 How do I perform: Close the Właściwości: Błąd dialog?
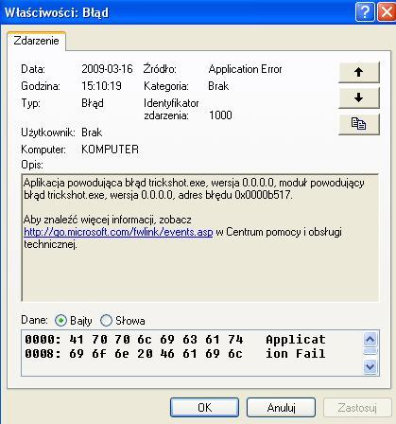[x=387, y=12]
